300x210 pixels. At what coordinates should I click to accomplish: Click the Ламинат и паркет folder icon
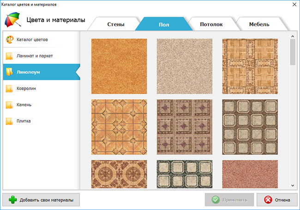coord(9,56)
